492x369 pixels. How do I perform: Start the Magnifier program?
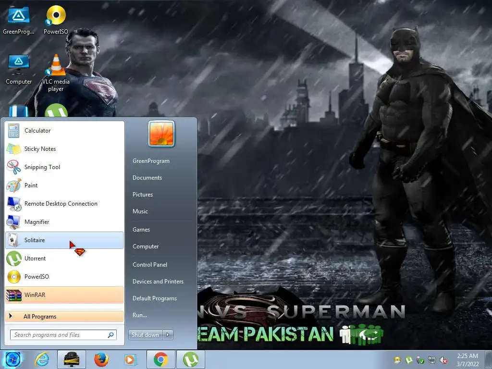64,222
